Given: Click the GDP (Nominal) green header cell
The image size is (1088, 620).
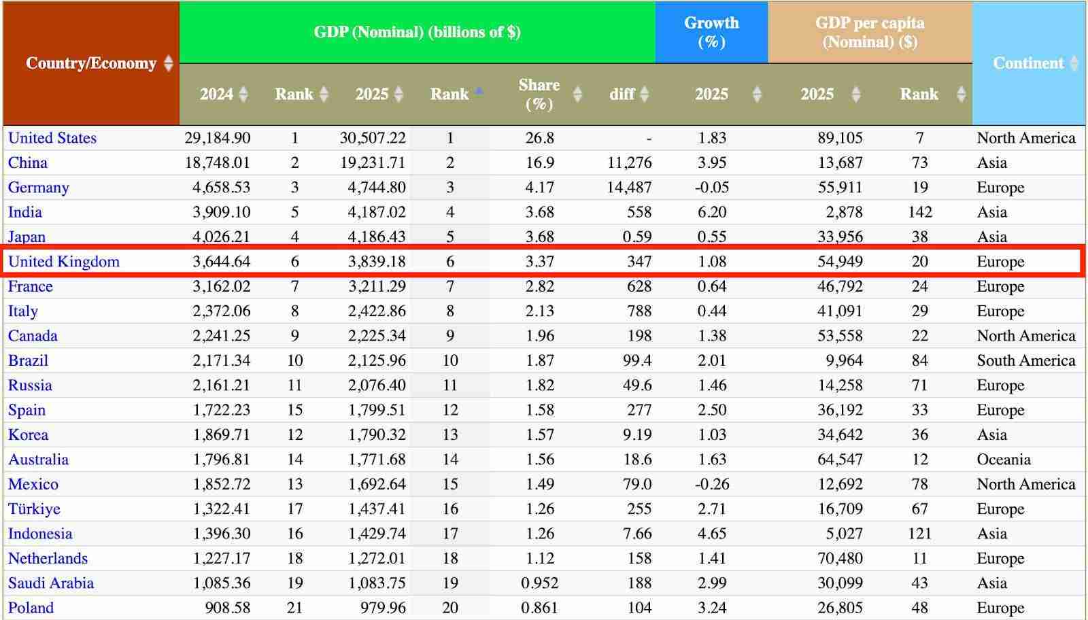Looking at the screenshot, I should click(417, 31).
